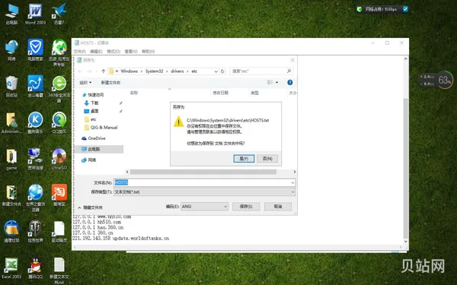Click horizontal scrollbar in file list
457x285 pixels.
(x=203, y=172)
